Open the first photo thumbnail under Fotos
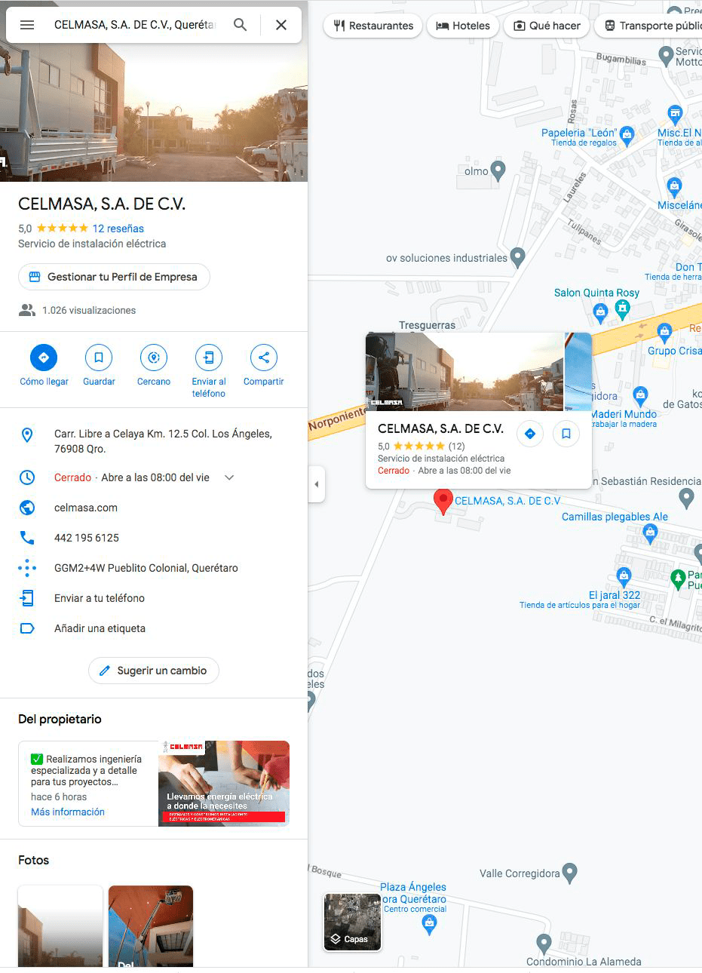Image resolution: width=702 pixels, height=973 pixels. (60, 926)
